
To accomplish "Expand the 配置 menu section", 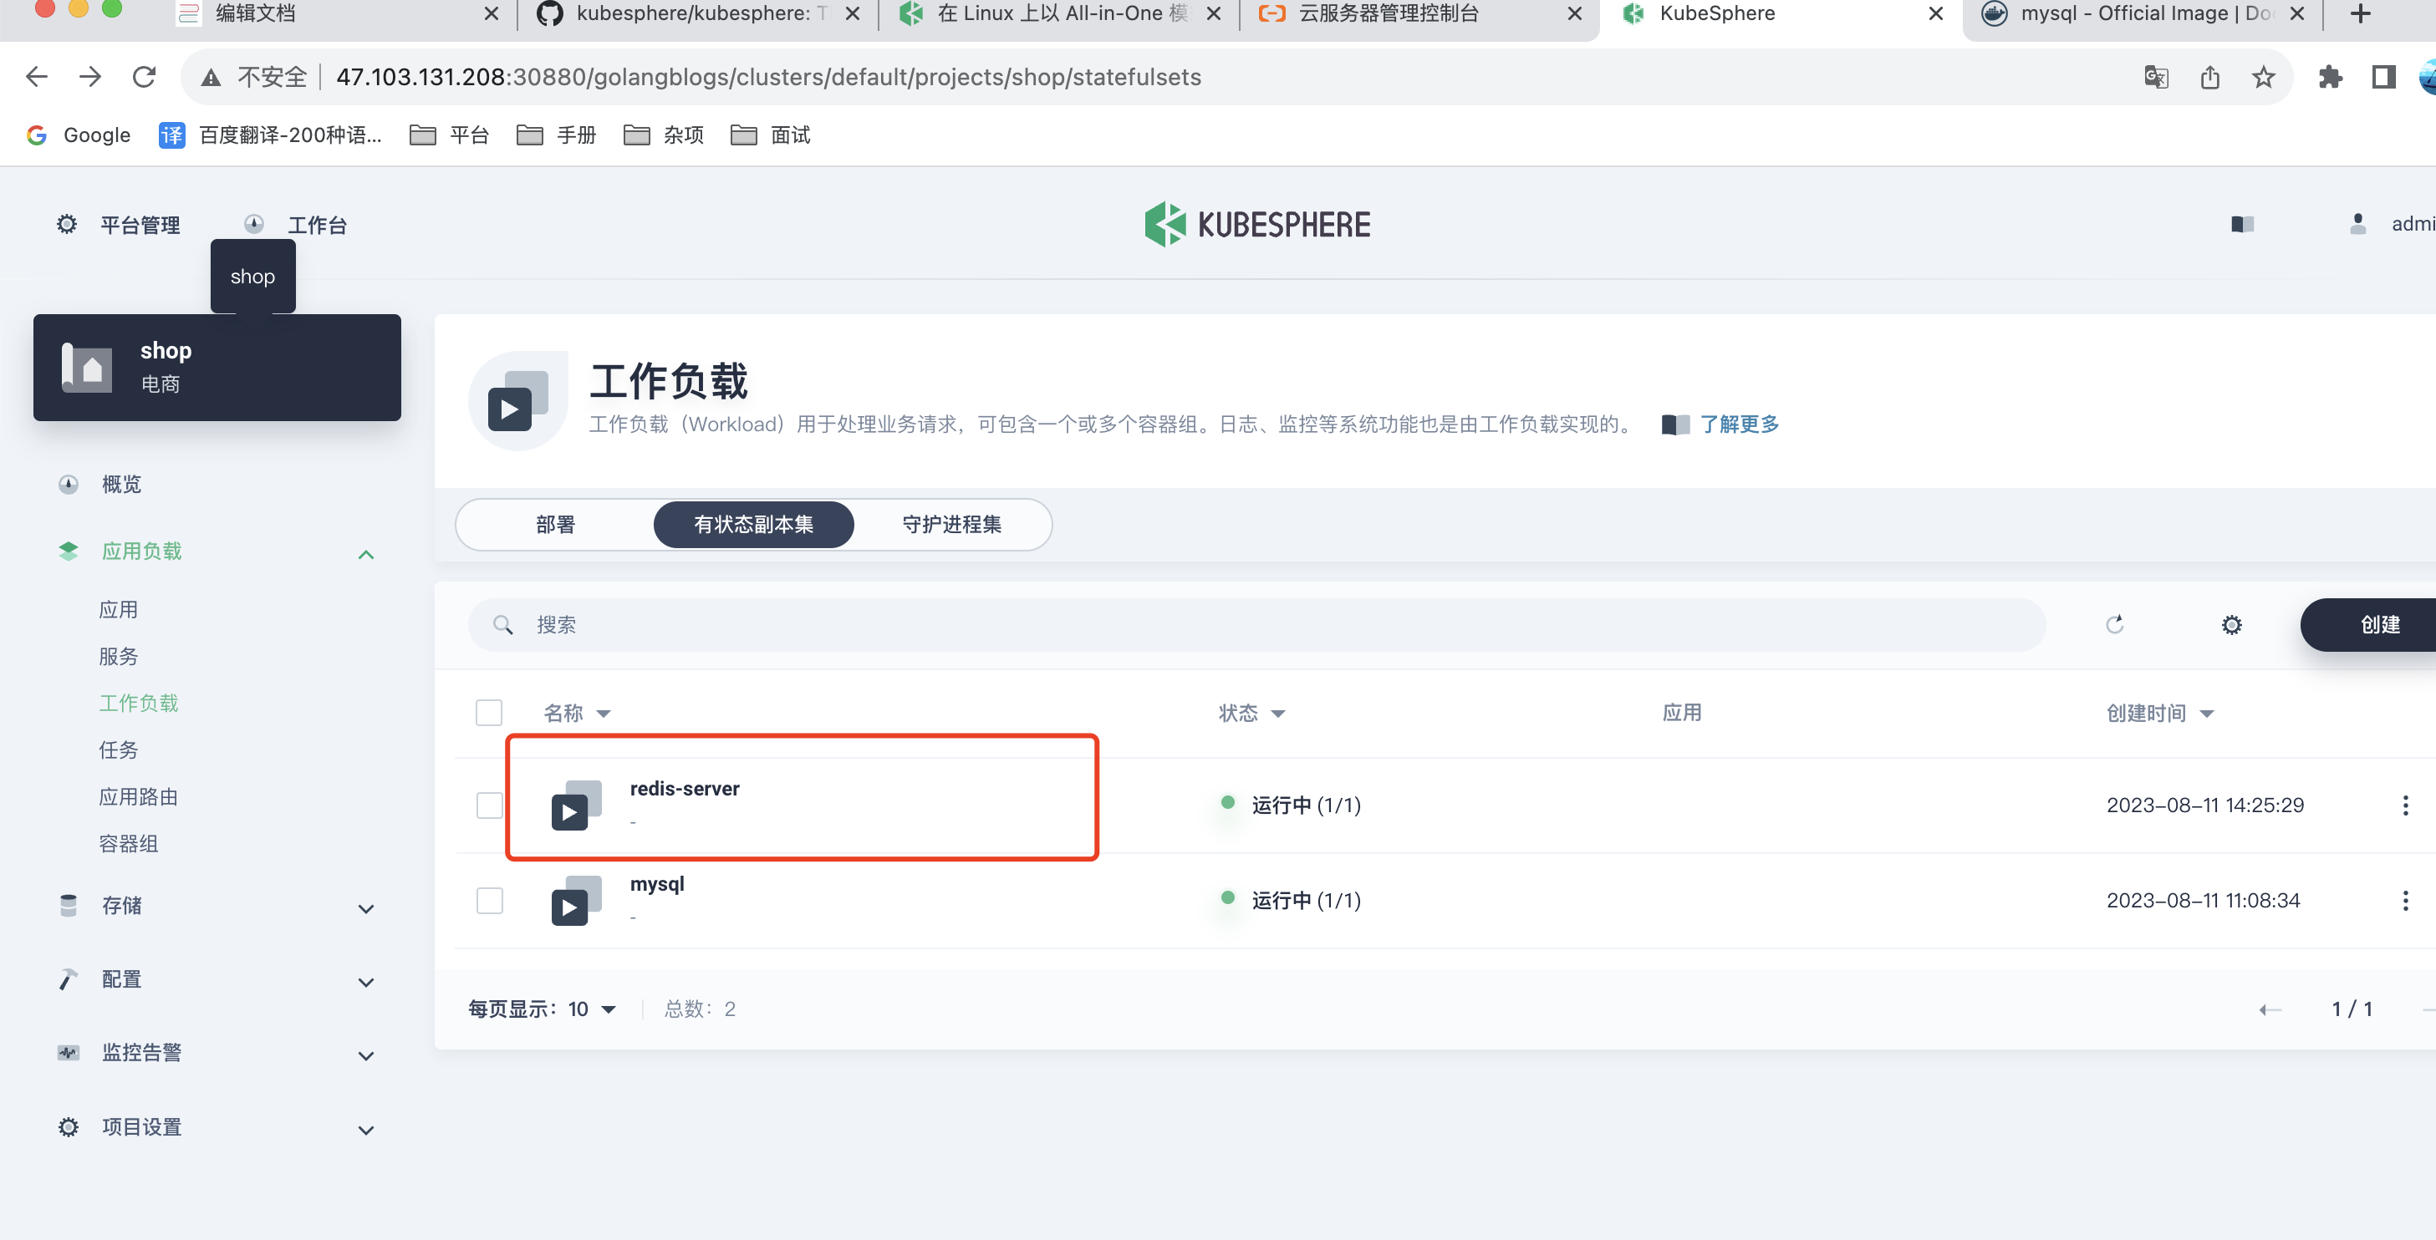I will coord(366,982).
